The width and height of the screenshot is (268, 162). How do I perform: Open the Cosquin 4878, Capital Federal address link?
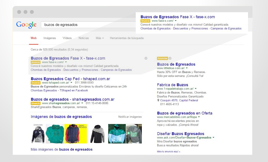click(179, 100)
